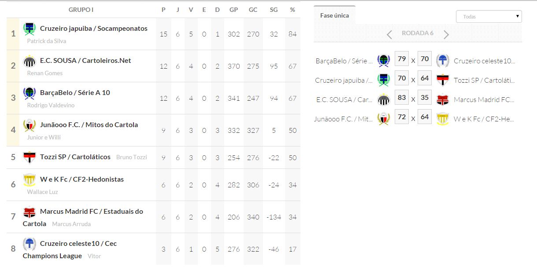Image resolution: width=537 pixels, height=267 pixels.
Task: Click W e K Fc yellow shield in standings
Action: coord(30,180)
